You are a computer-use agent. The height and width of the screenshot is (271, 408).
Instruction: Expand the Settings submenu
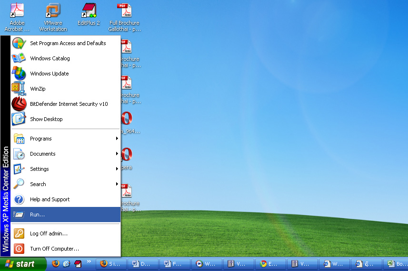pyautogui.click(x=66, y=169)
